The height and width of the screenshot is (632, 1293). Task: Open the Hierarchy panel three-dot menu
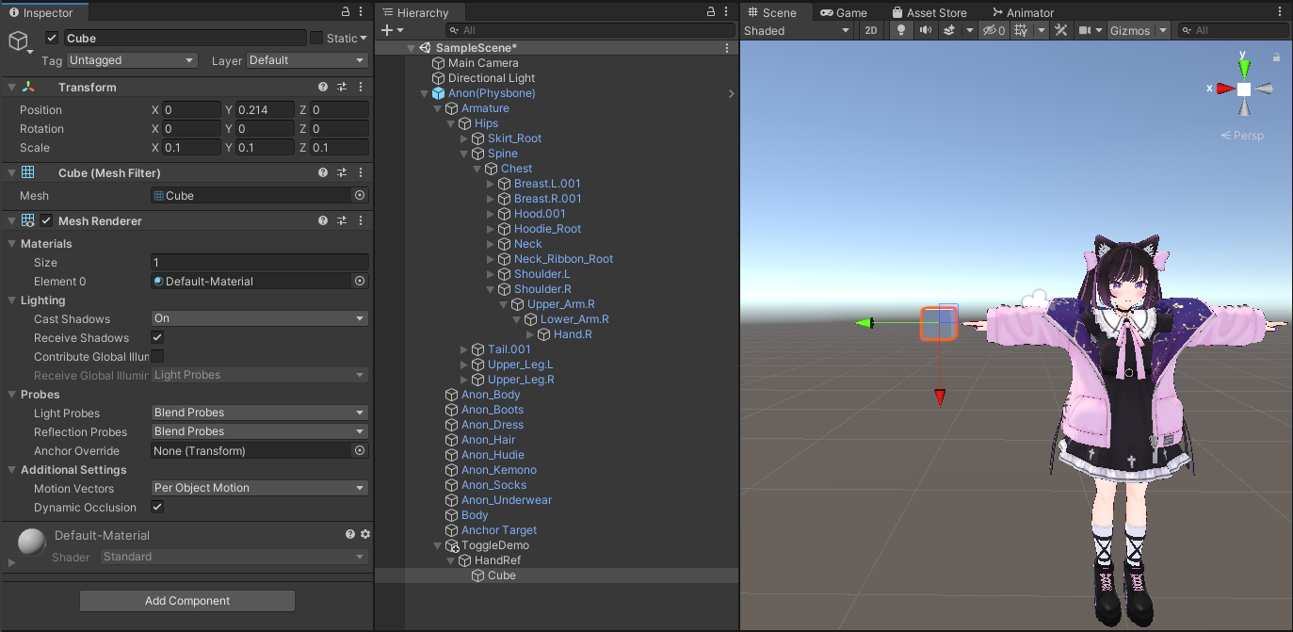(x=727, y=12)
